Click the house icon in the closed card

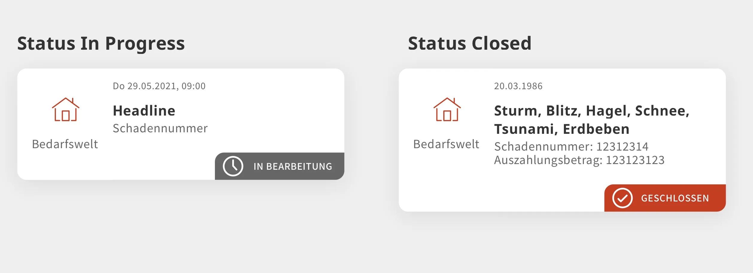[447, 110]
